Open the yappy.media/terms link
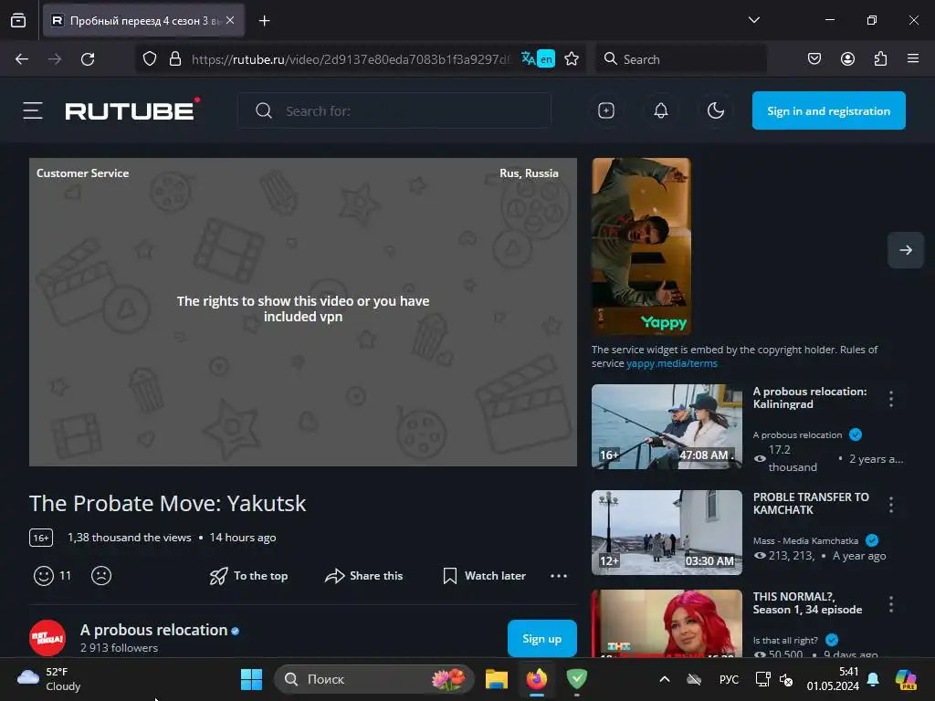 tap(671, 363)
